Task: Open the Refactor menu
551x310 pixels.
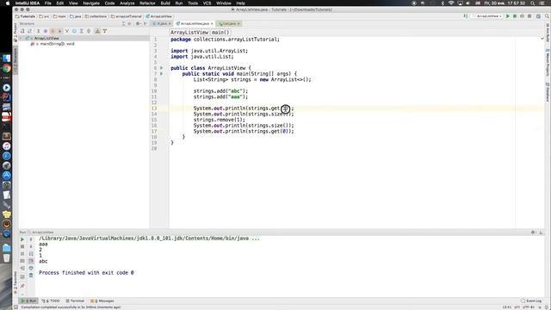Action: click(x=147, y=3)
